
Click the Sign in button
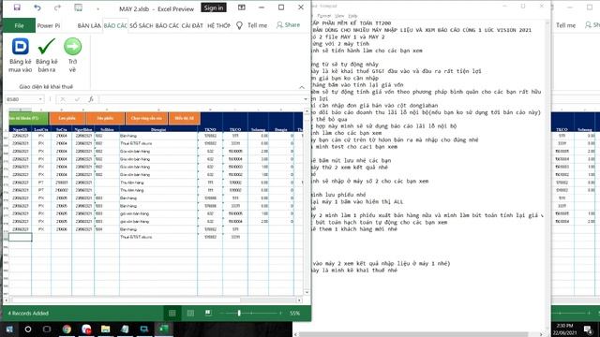(x=213, y=7)
